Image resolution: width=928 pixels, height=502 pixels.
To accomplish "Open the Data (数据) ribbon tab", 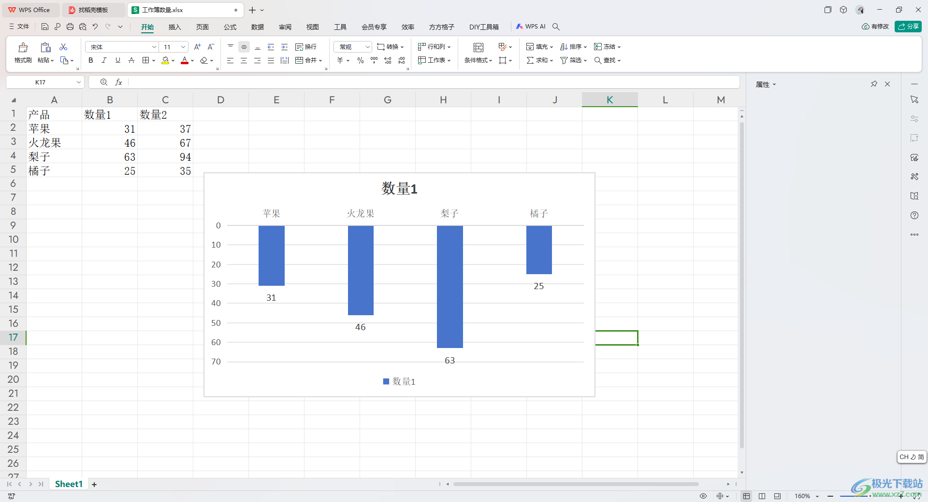I will click(x=258, y=27).
